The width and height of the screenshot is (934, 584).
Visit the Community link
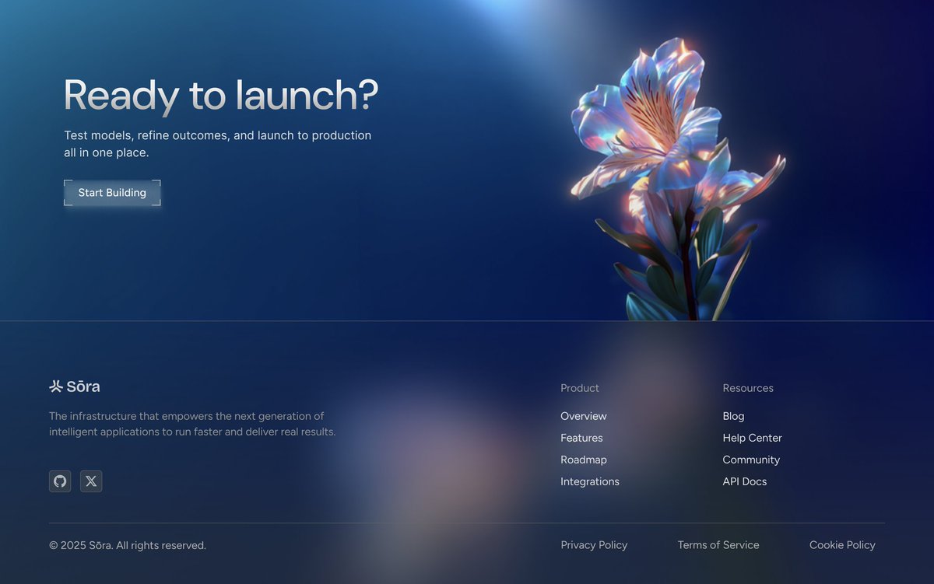[x=751, y=460]
